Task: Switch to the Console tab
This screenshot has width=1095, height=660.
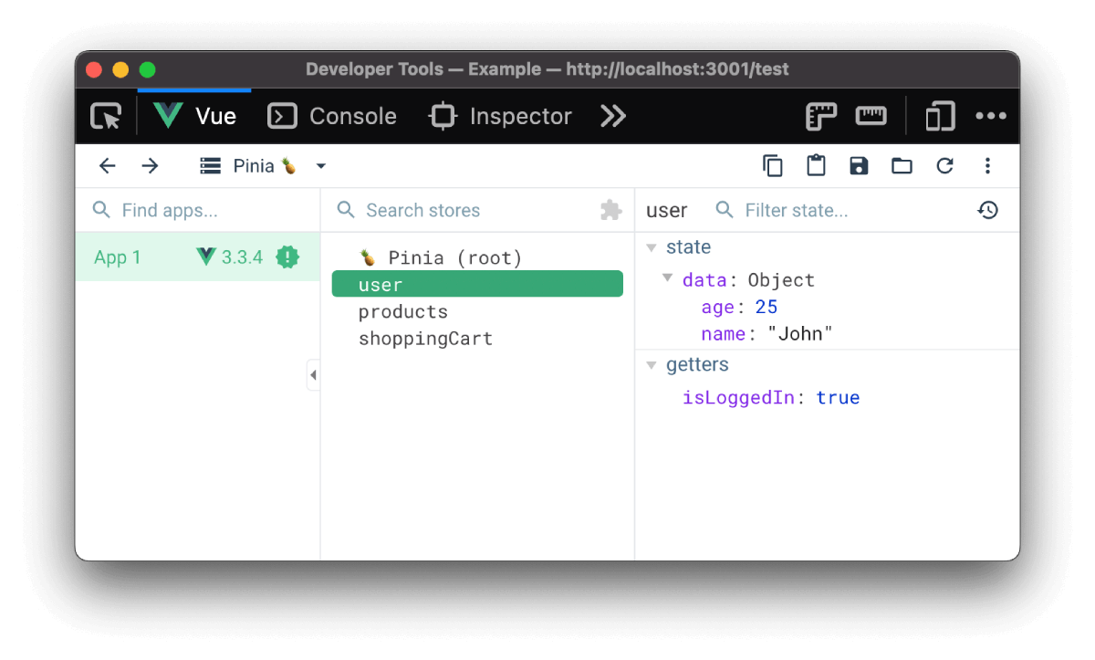Action: [x=332, y=116]
